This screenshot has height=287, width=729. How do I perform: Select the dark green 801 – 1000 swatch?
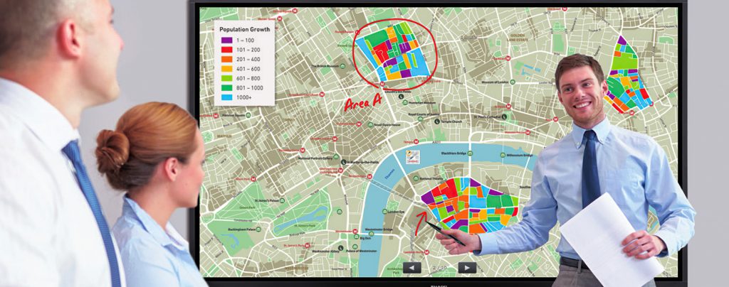(226, 87)
